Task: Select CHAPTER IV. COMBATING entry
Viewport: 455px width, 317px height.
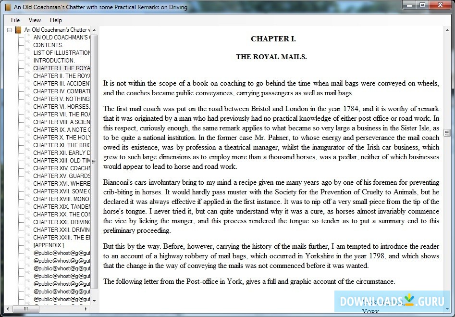Action: (61, 91)
